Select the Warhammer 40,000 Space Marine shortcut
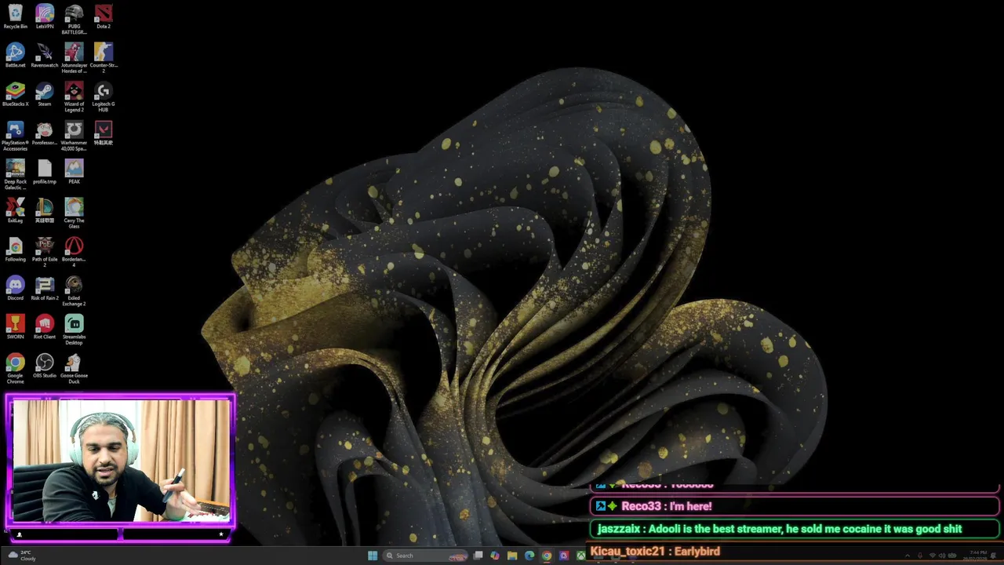1004x565 pixels. pyautogui.click(x=74, y=136)
